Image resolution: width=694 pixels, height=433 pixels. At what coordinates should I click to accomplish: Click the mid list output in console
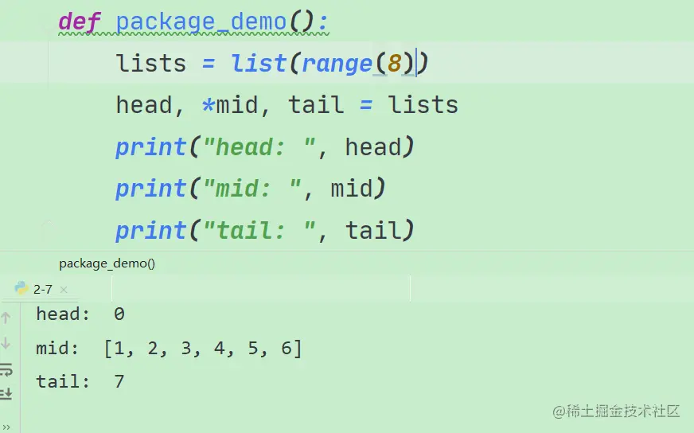[203, 349]
